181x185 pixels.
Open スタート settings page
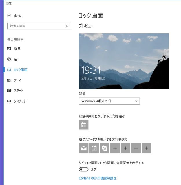[x=19, y=90]
